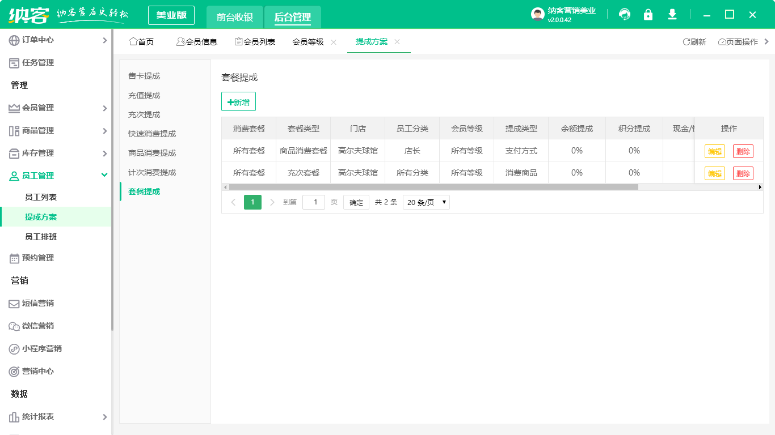Expand the 订单中心 sidebar menu
The height and width of the screenshot is (435, 775).
[57, 40]
